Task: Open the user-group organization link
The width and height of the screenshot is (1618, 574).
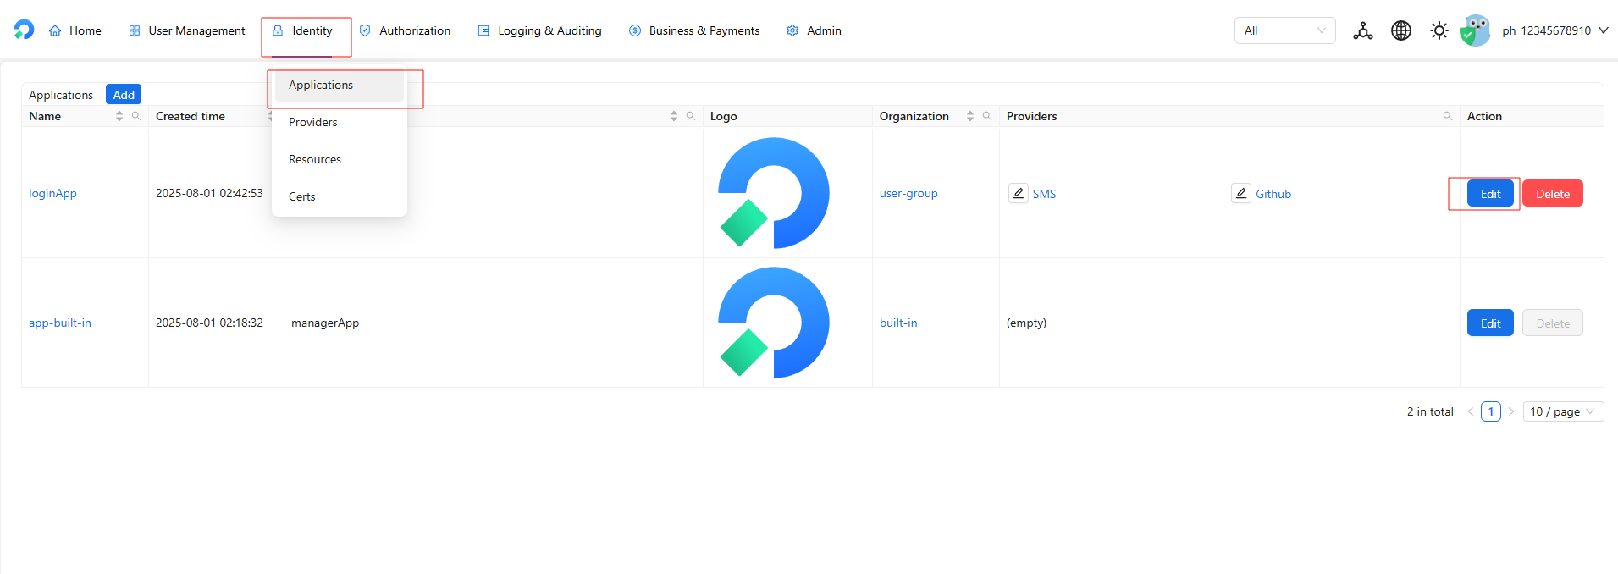Action: (x=908, y=193)
